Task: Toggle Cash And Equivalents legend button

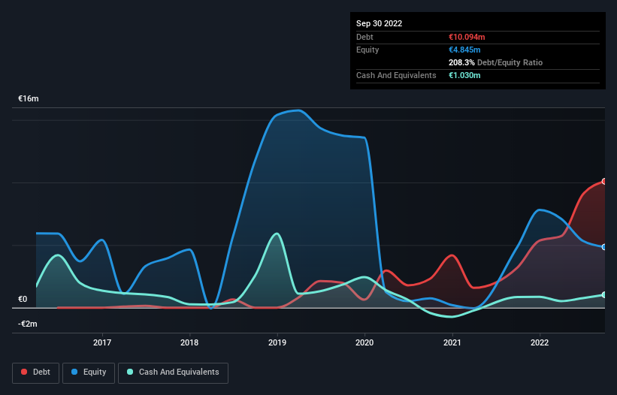Action: point(173,372)
